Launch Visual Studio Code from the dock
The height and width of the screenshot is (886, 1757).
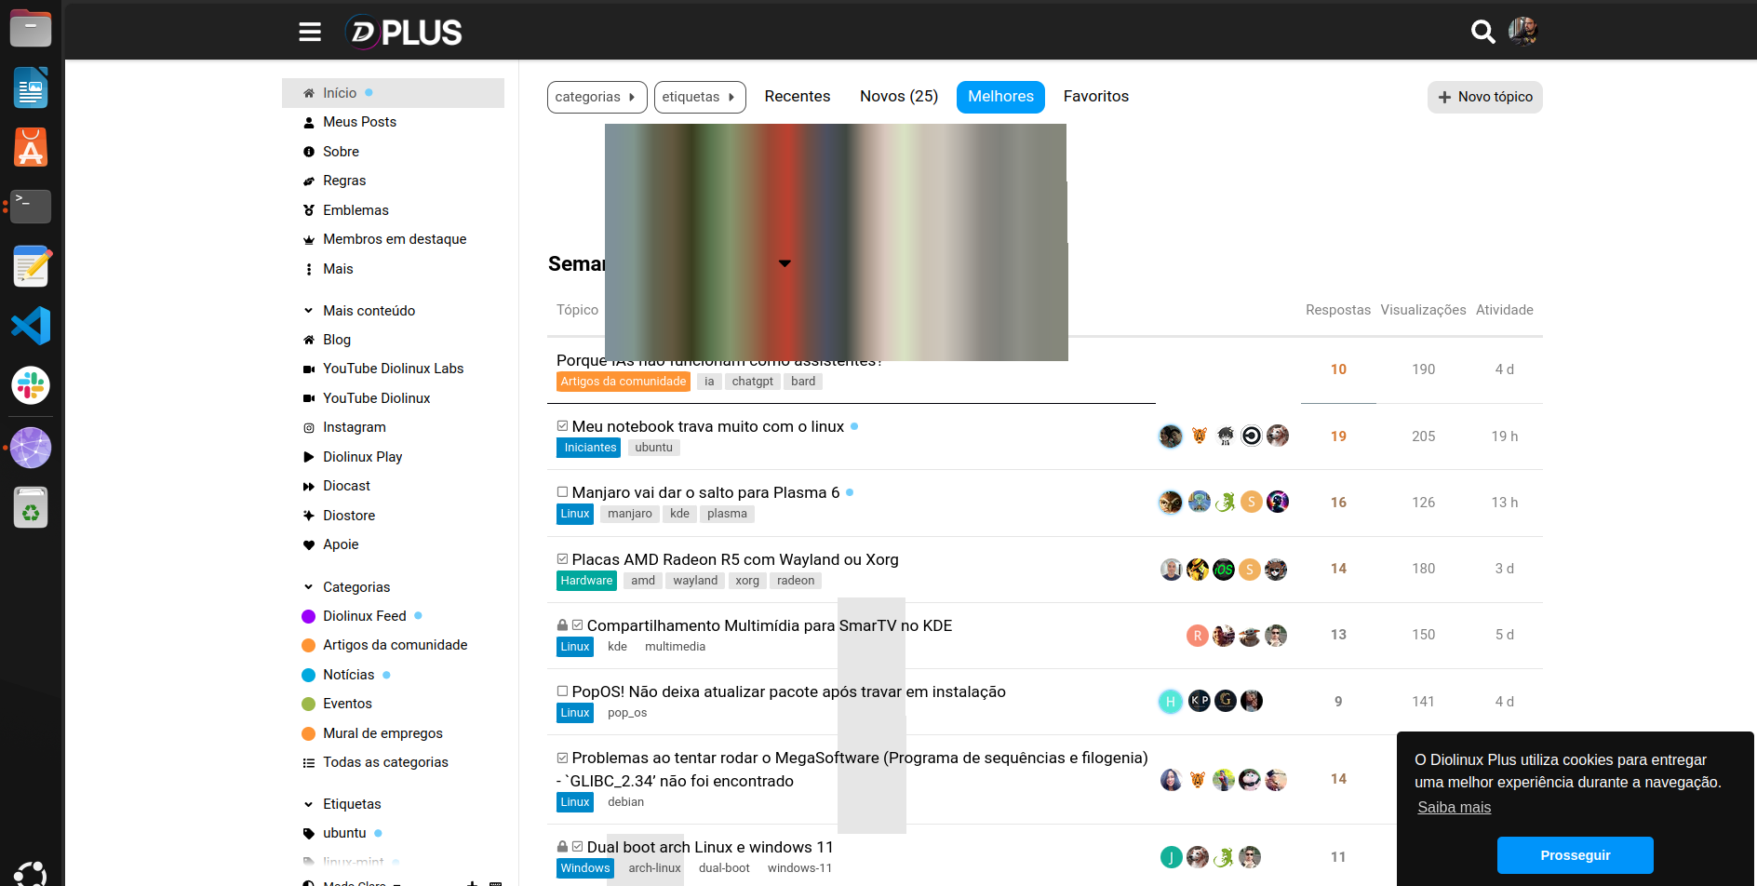click(31, 326)
